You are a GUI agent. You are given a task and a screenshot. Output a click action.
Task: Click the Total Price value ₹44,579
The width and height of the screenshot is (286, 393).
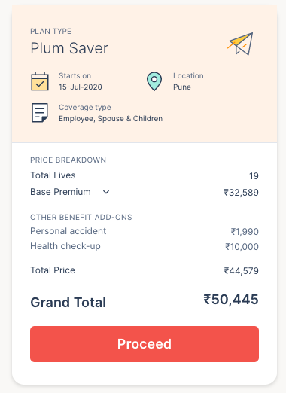pyautogui.click(x=241, y=271)
